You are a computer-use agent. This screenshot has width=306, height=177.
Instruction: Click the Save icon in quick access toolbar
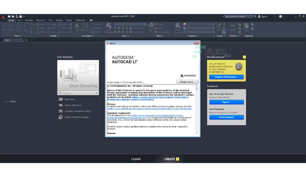17,16
